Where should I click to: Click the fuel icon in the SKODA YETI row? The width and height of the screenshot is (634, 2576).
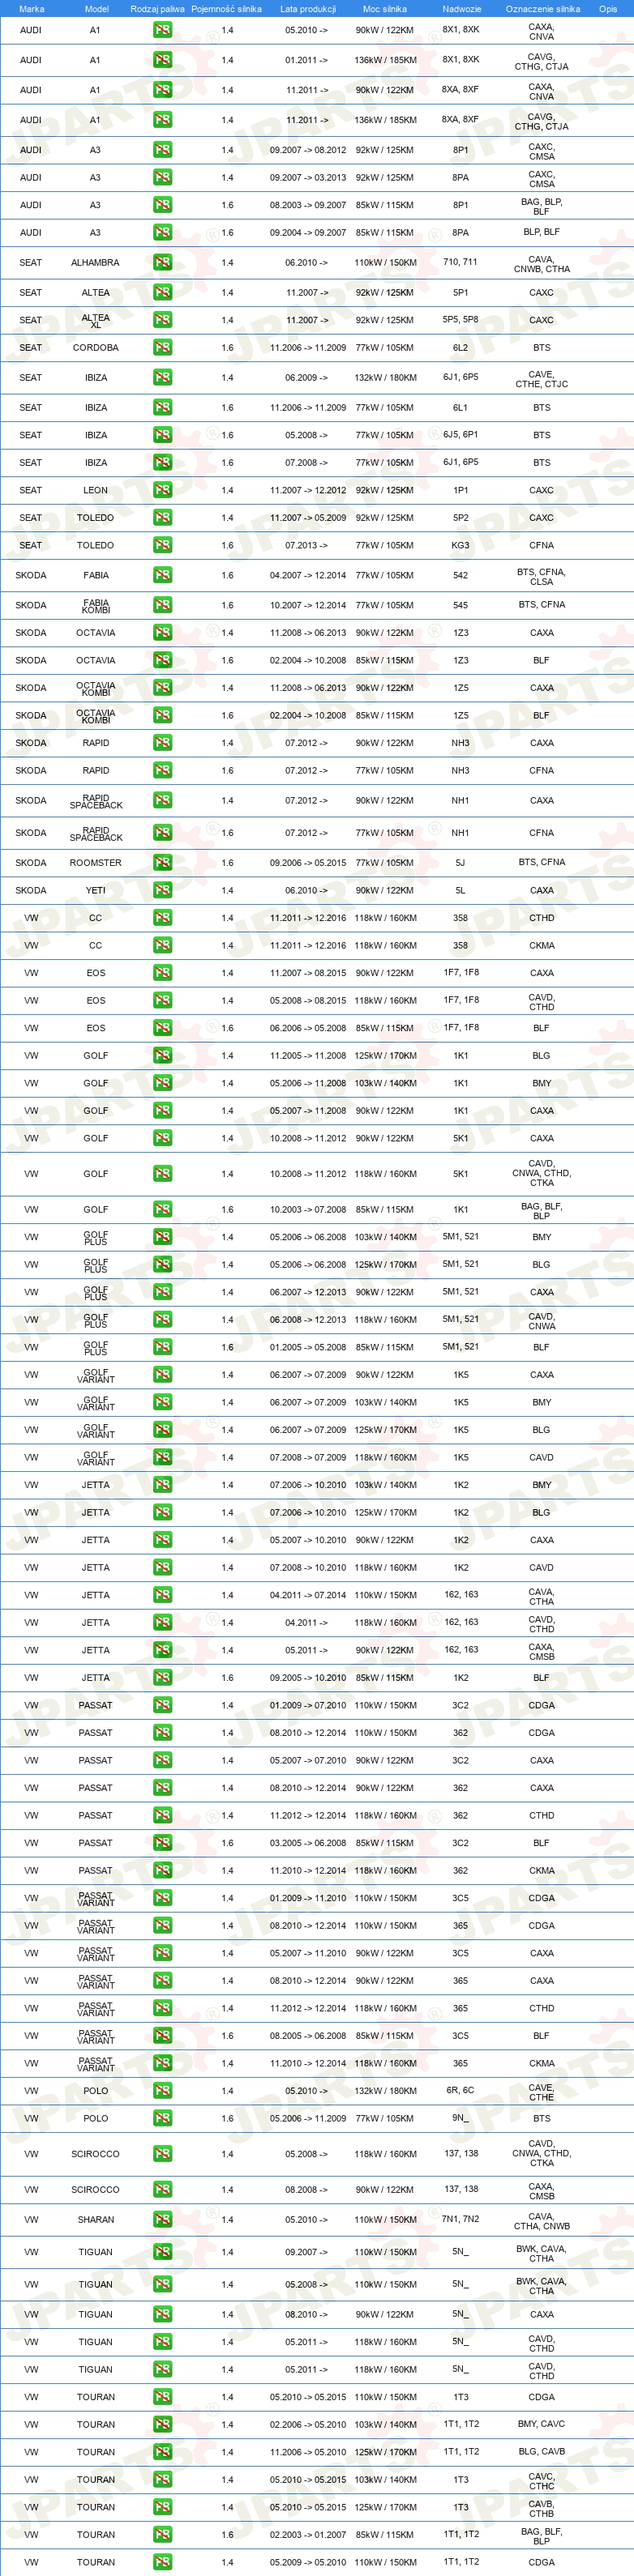[x=162, y=890]
